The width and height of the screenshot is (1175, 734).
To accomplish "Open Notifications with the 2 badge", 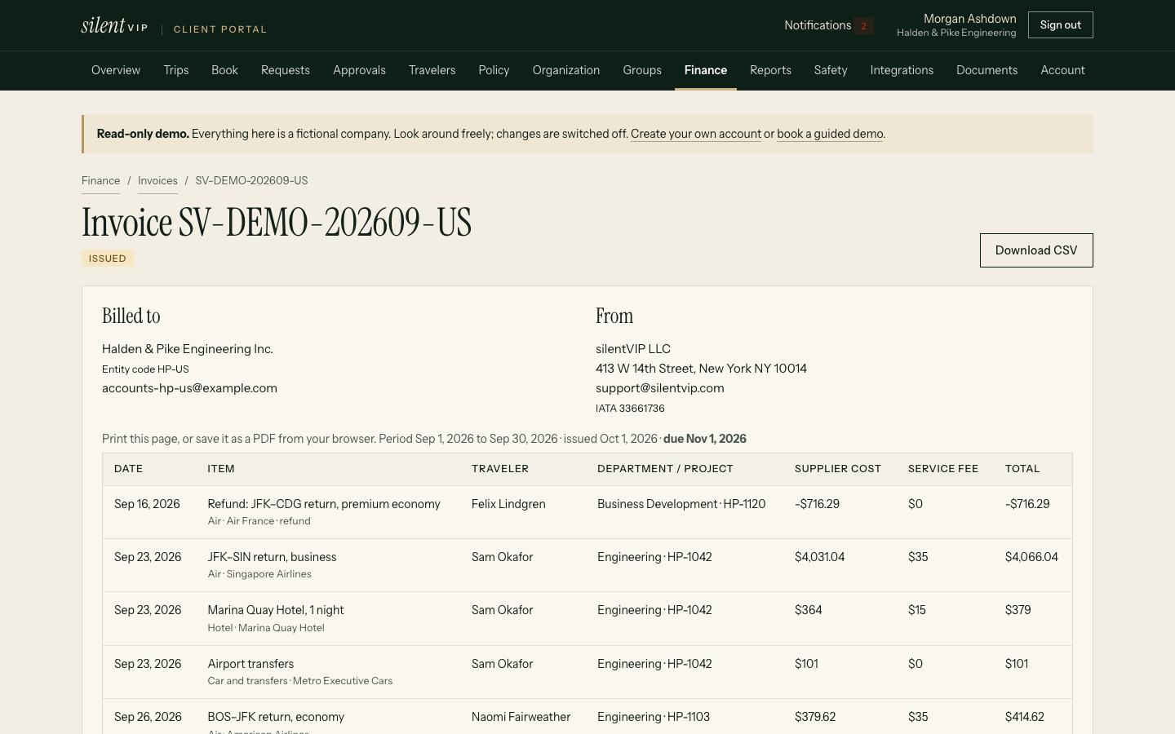I will point(828,25).
